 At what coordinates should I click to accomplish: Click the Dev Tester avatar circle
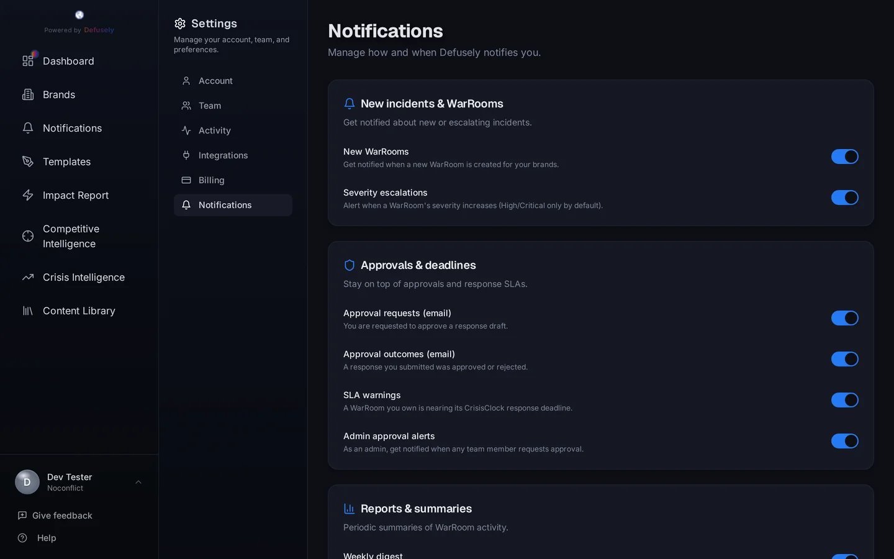tap(27, 482)
